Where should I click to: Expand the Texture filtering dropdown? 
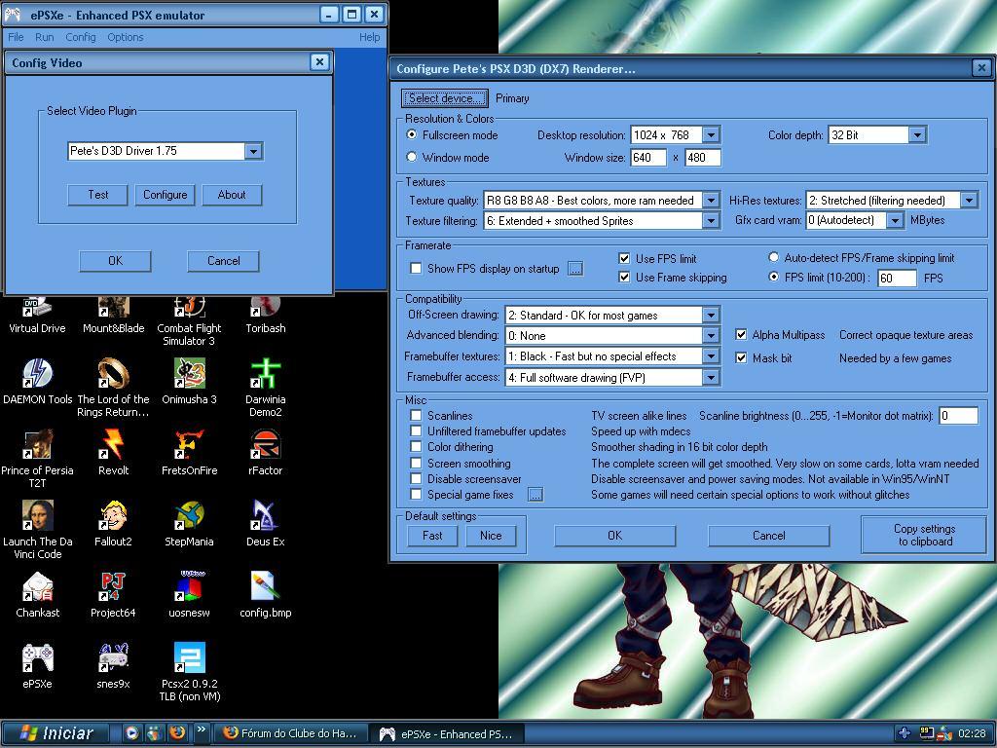(712, 221)
